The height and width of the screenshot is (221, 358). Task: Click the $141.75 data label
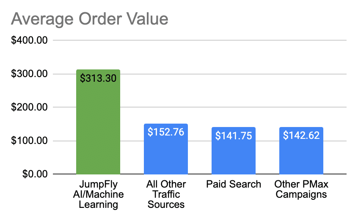234,136
